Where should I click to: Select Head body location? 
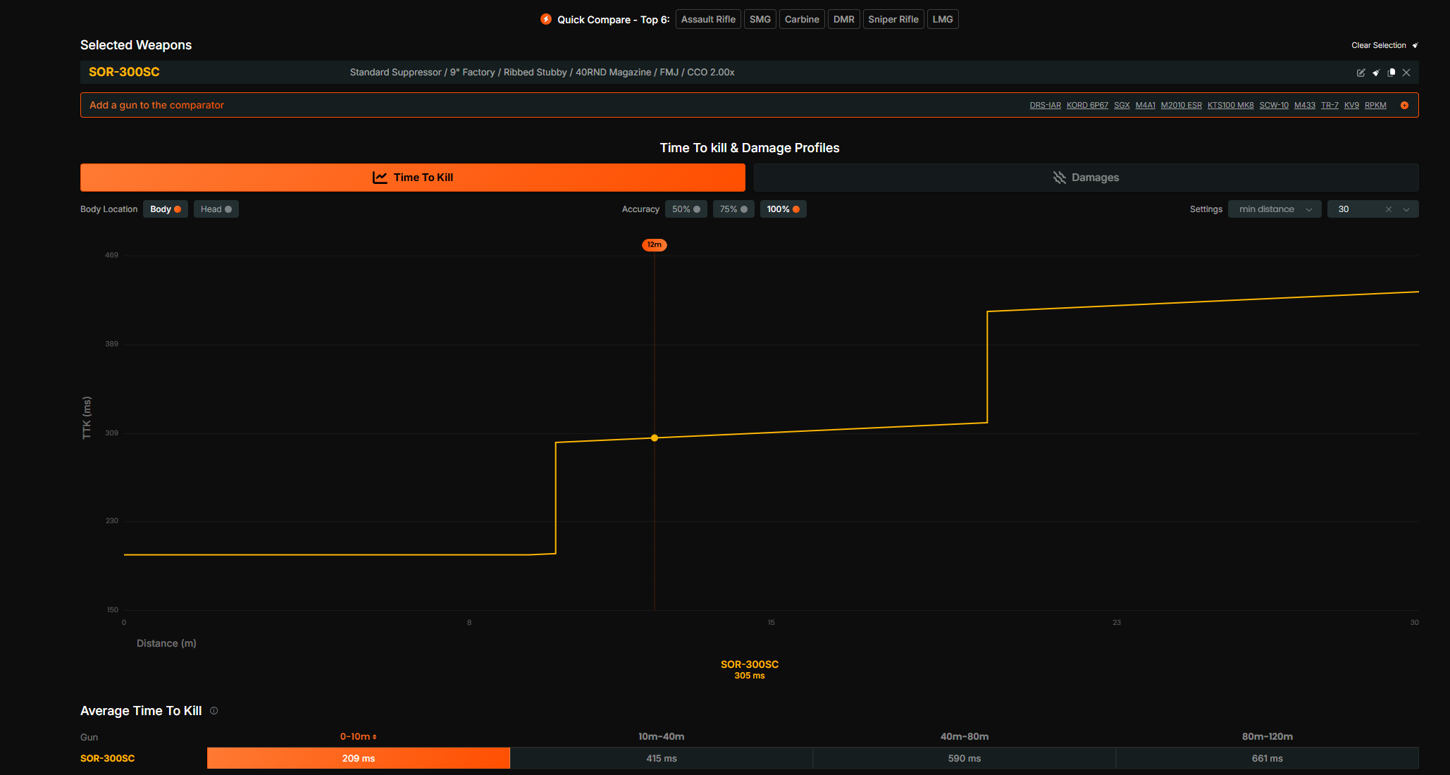[216, 209]
